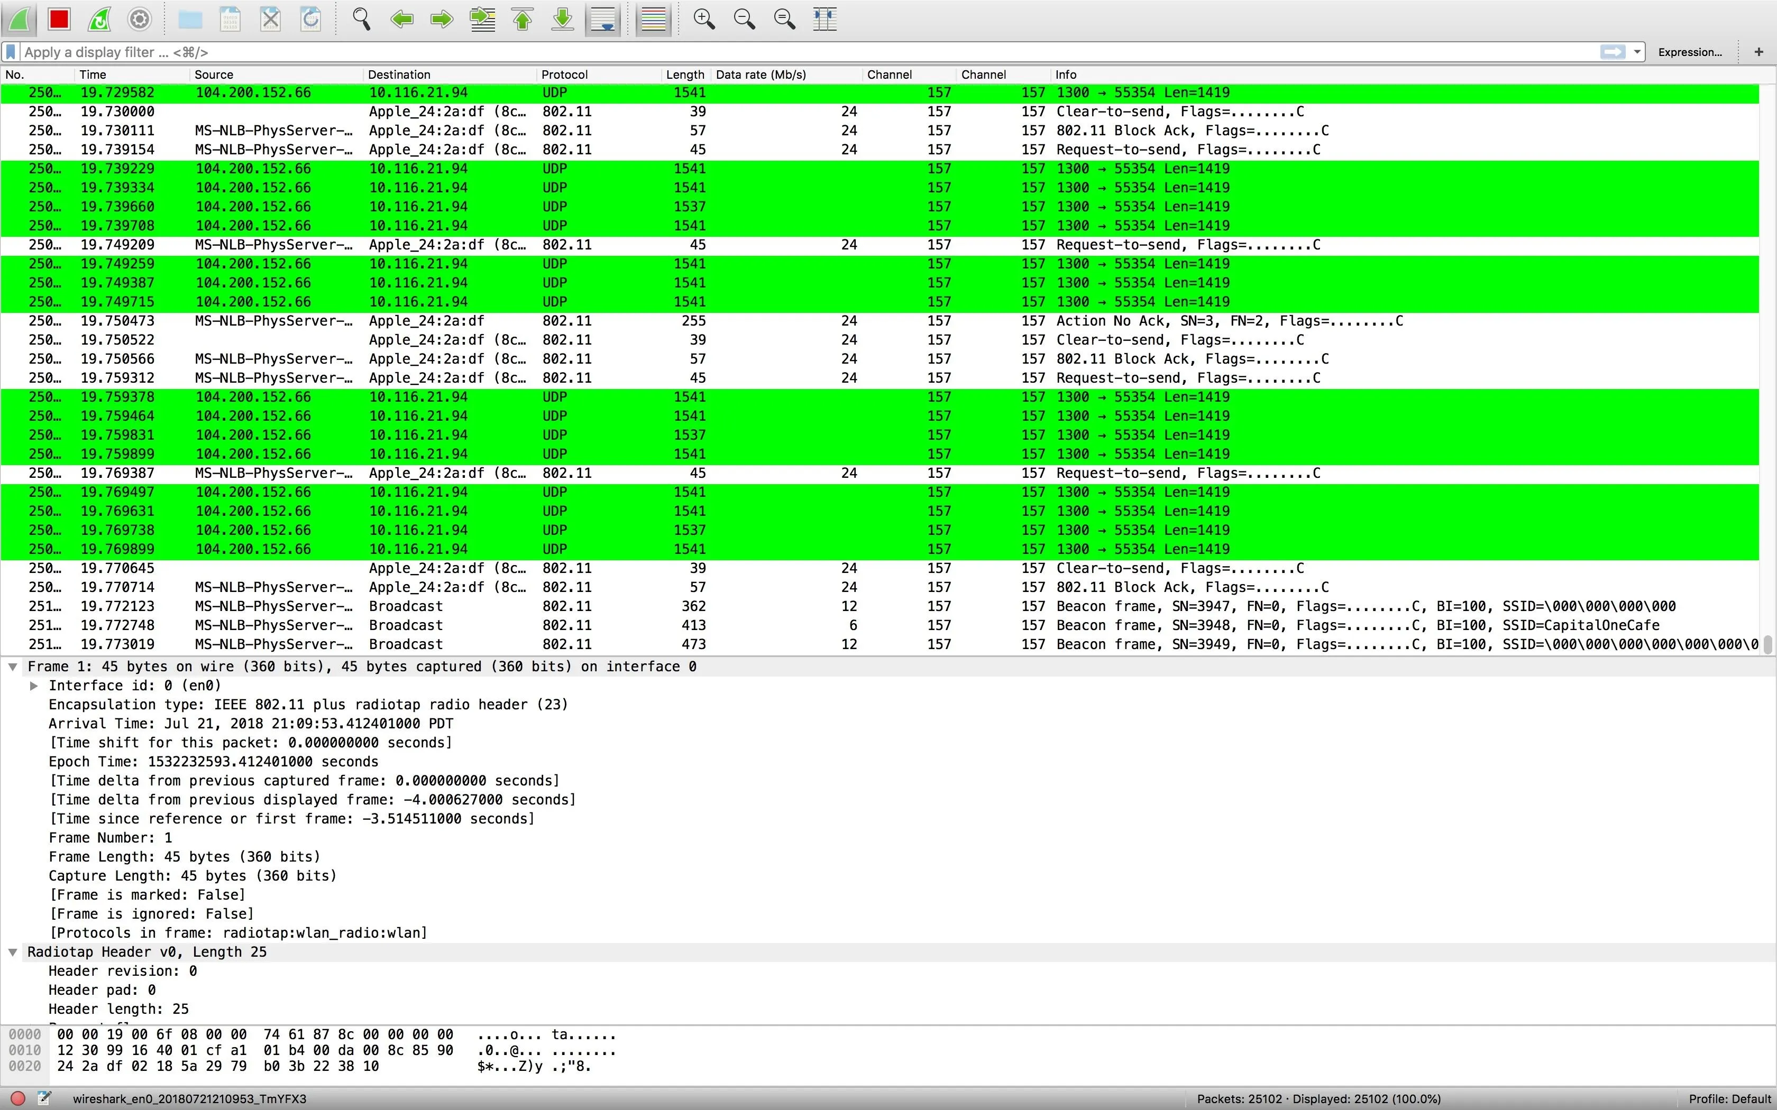Open capture options gear icon

140,19
